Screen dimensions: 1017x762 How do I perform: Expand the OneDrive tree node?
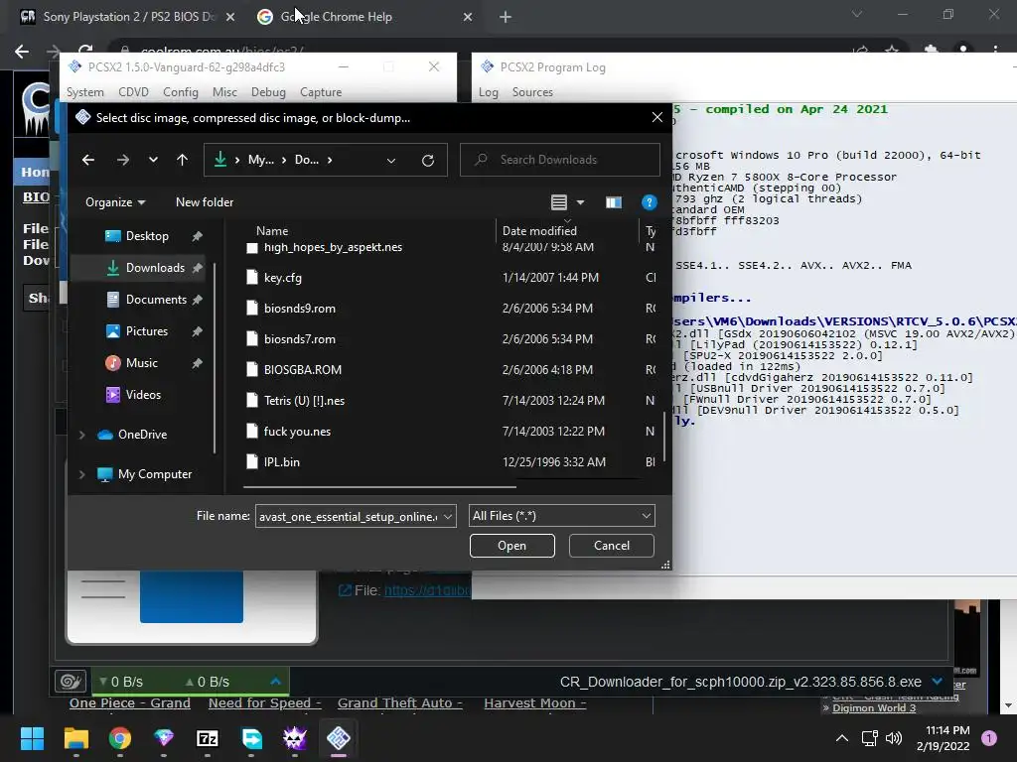pyautogui.click(x=82, y=435)
